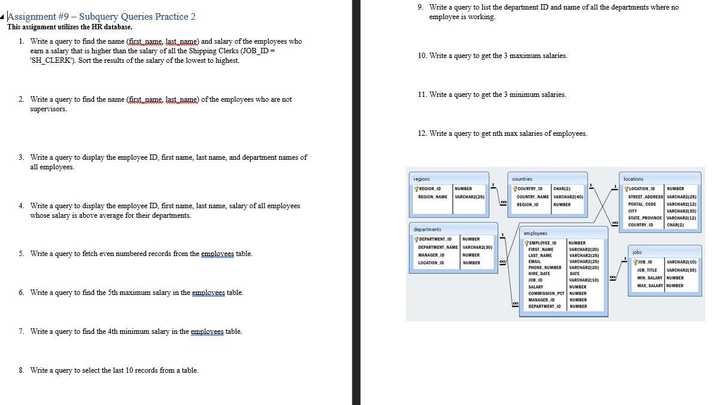
Task: Click the infinity marker between regions and countries
Action: pyautogui.click(x=504, y=202)
